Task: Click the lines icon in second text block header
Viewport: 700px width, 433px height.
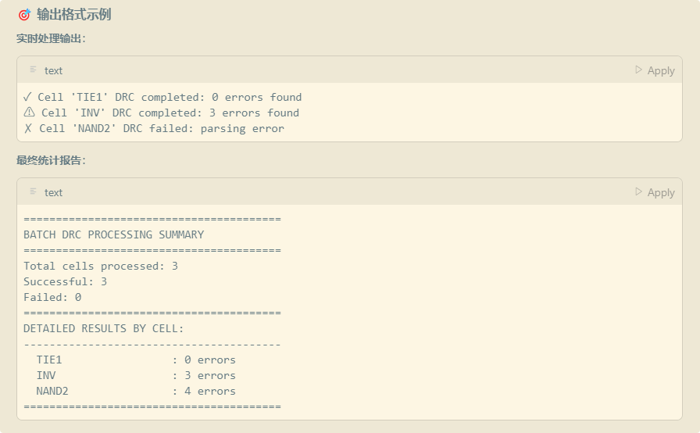Action: click(33, 191)
